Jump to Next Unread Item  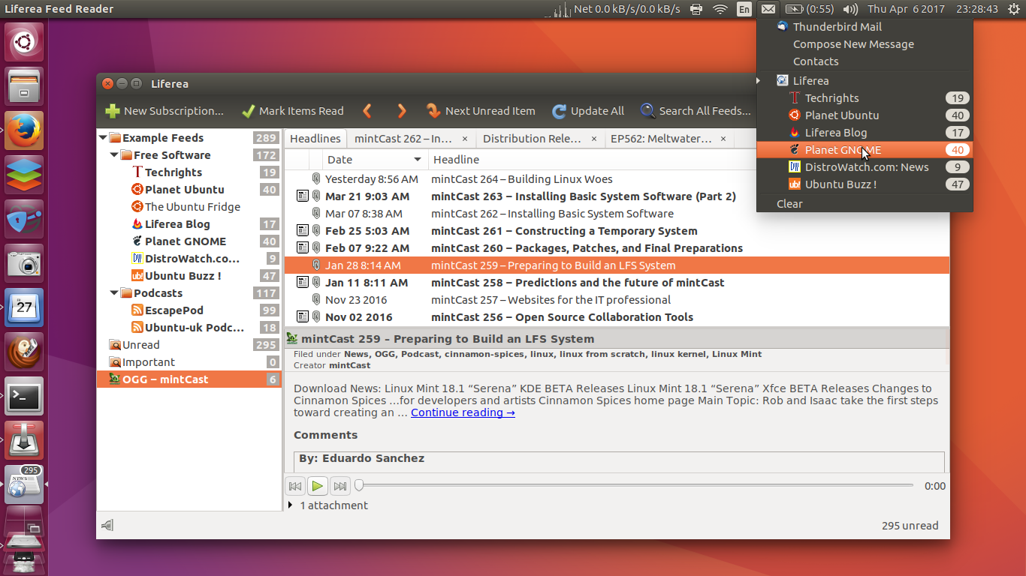point(481,111)
